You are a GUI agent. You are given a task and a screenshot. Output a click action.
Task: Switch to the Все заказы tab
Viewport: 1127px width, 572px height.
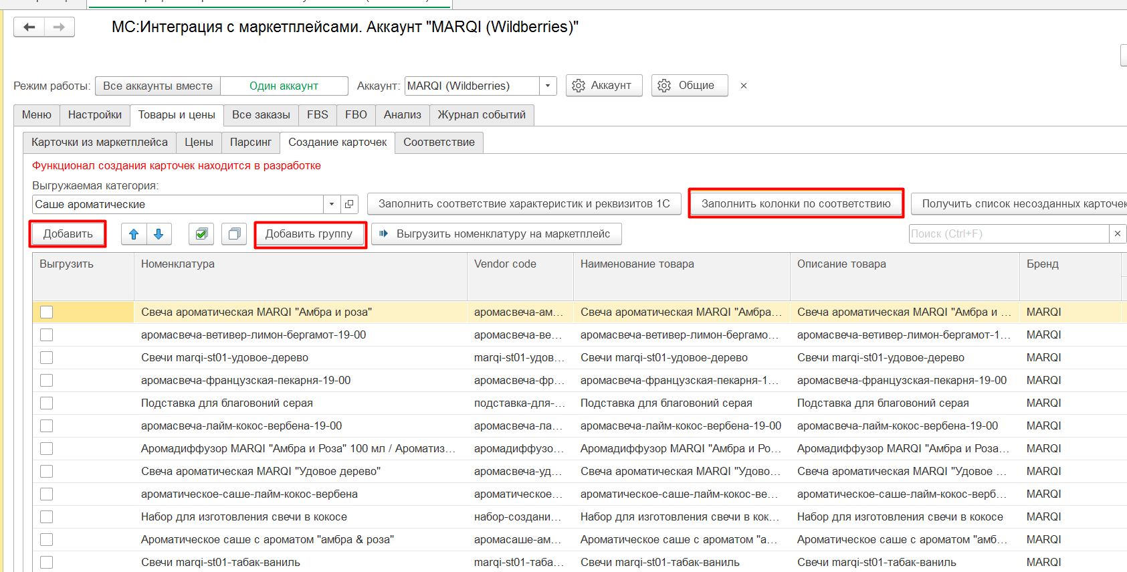(x=261, y=115)
